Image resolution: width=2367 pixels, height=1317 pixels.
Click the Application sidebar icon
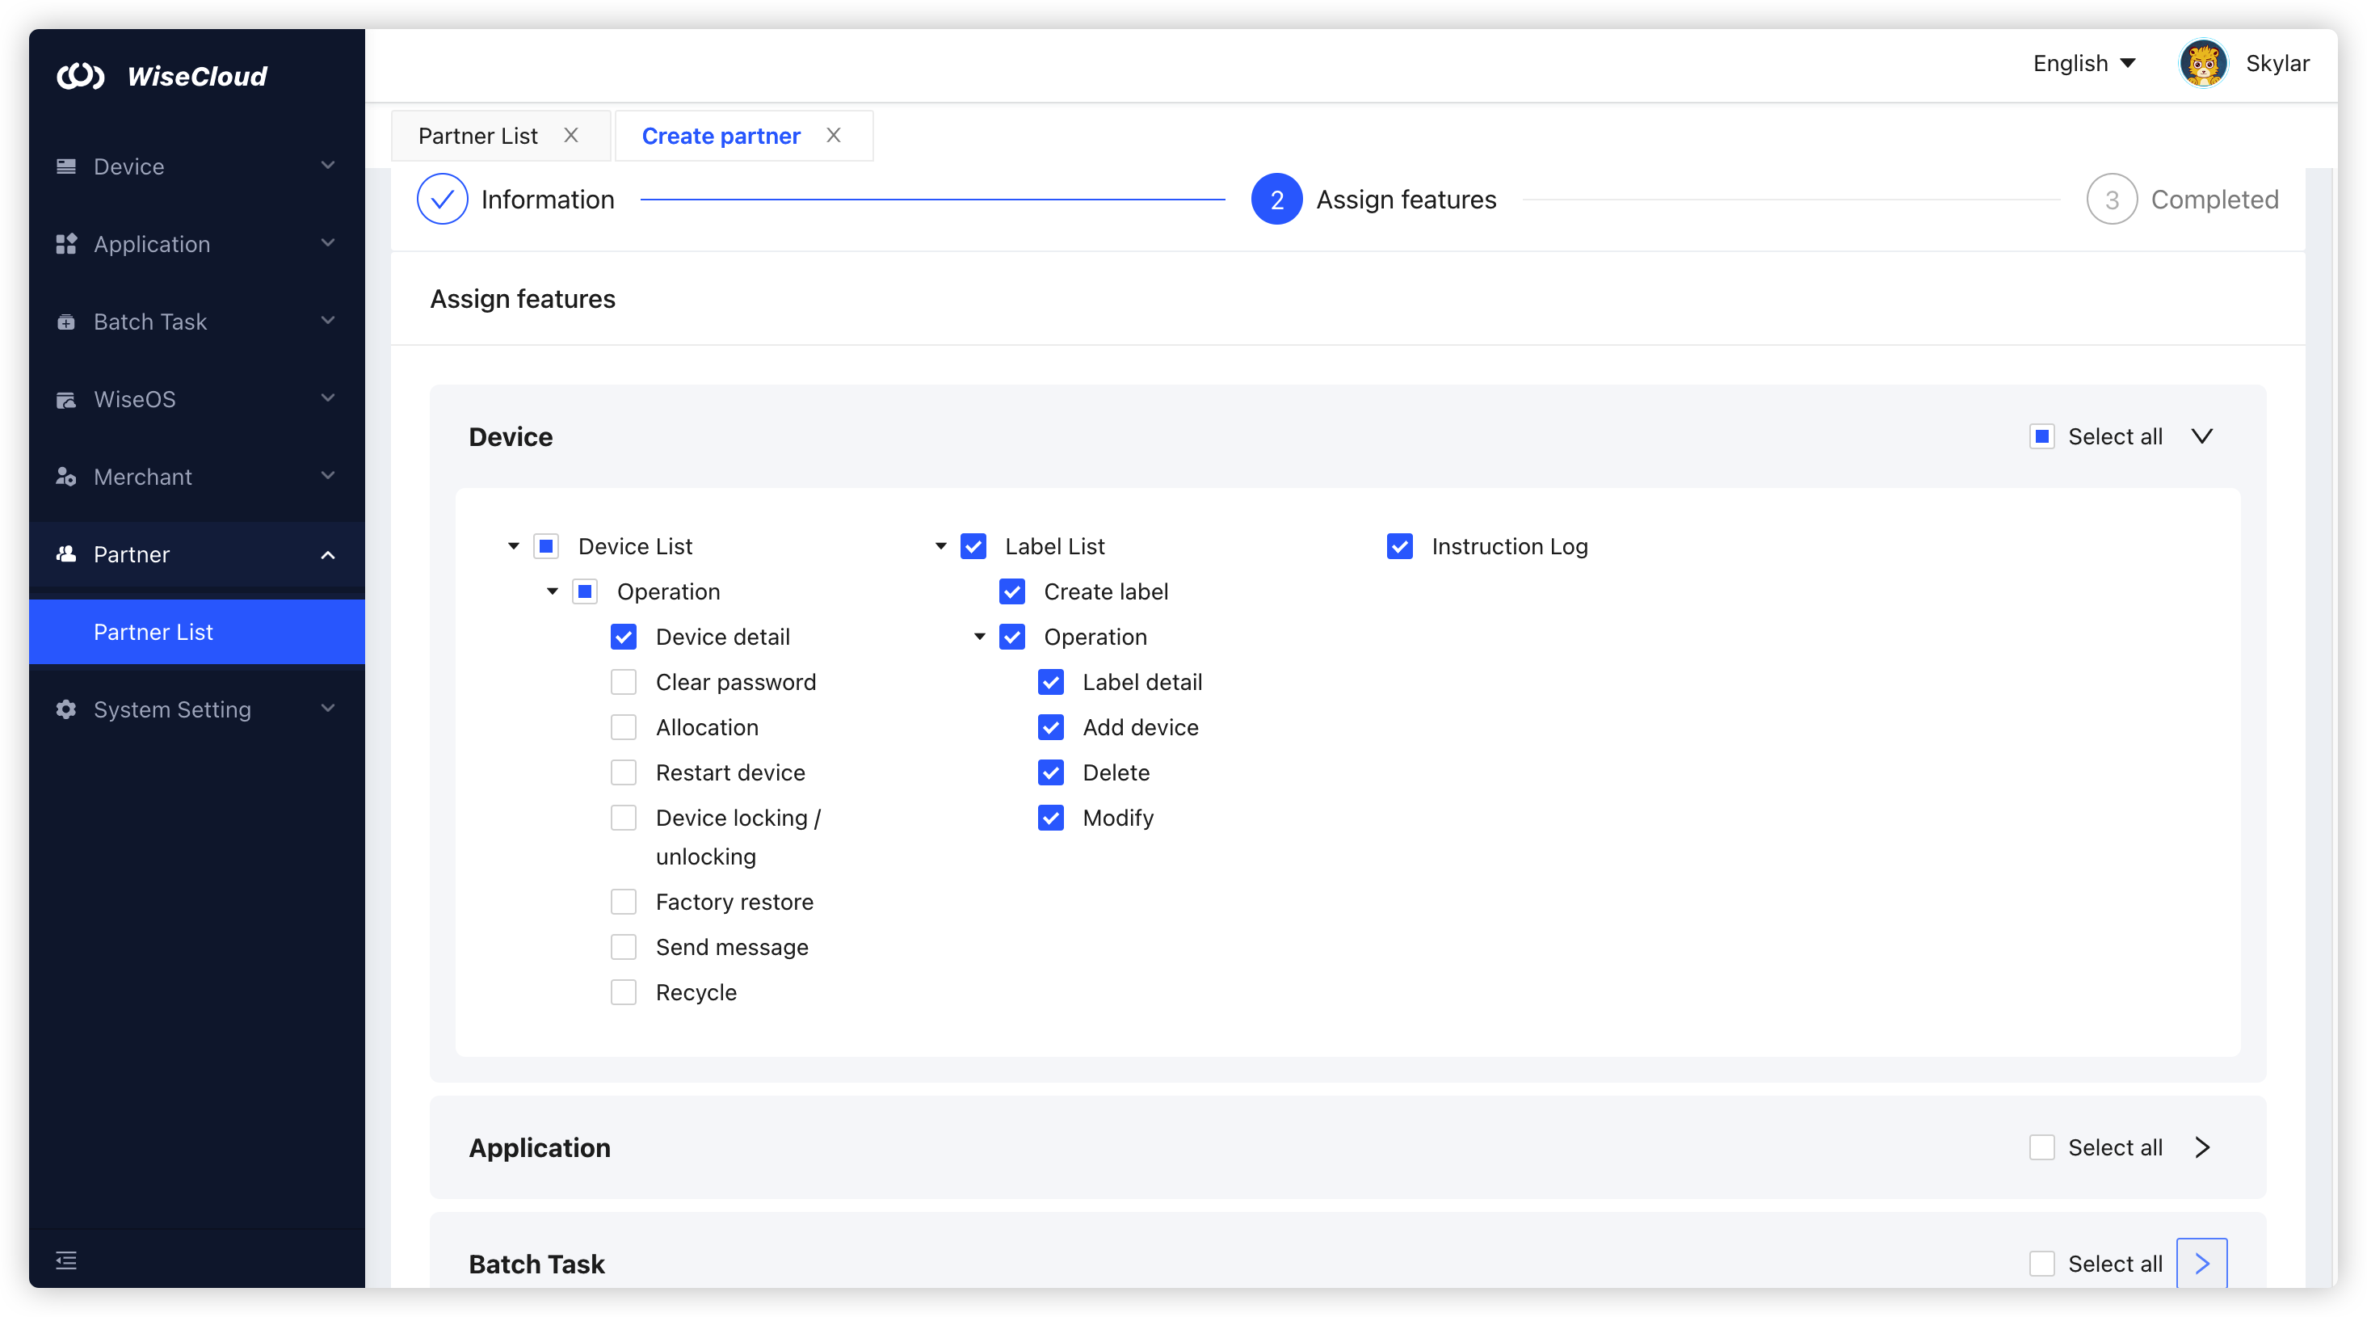66,243
